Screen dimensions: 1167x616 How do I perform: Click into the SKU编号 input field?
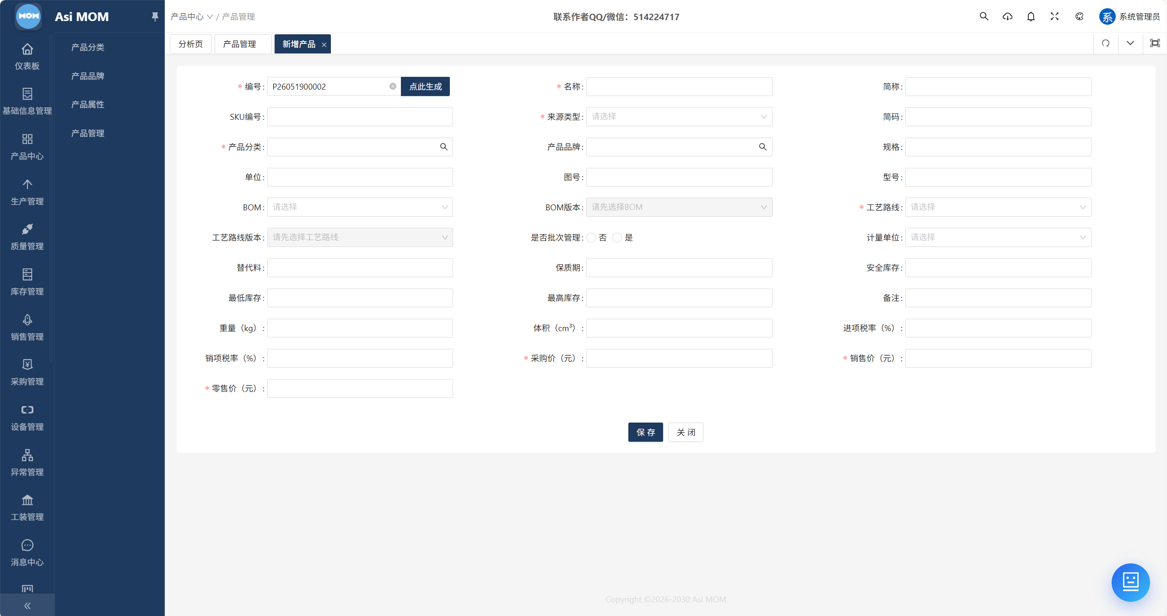(x=360, y=117)
